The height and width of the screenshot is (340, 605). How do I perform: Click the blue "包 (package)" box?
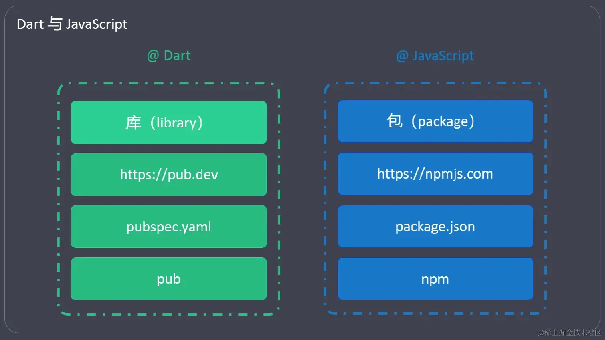(435, 121)
